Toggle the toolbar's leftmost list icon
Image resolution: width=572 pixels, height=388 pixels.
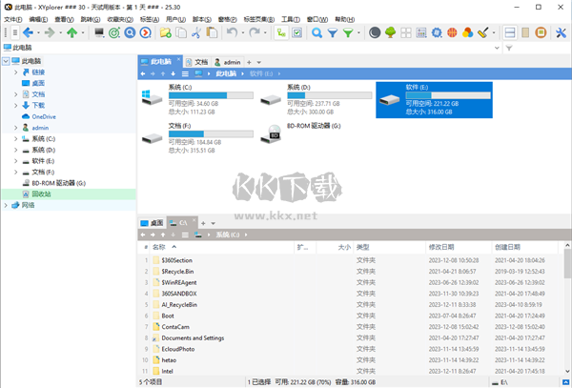click(15, 32)
